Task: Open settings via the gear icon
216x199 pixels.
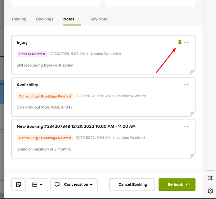Action: point(210,191)
